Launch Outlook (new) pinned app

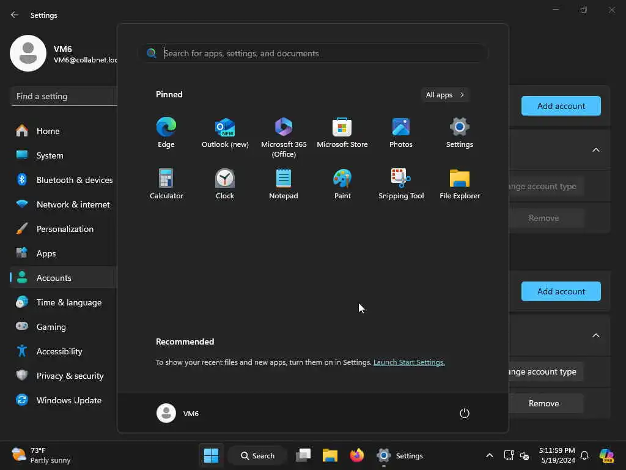(x=225, y=133)
